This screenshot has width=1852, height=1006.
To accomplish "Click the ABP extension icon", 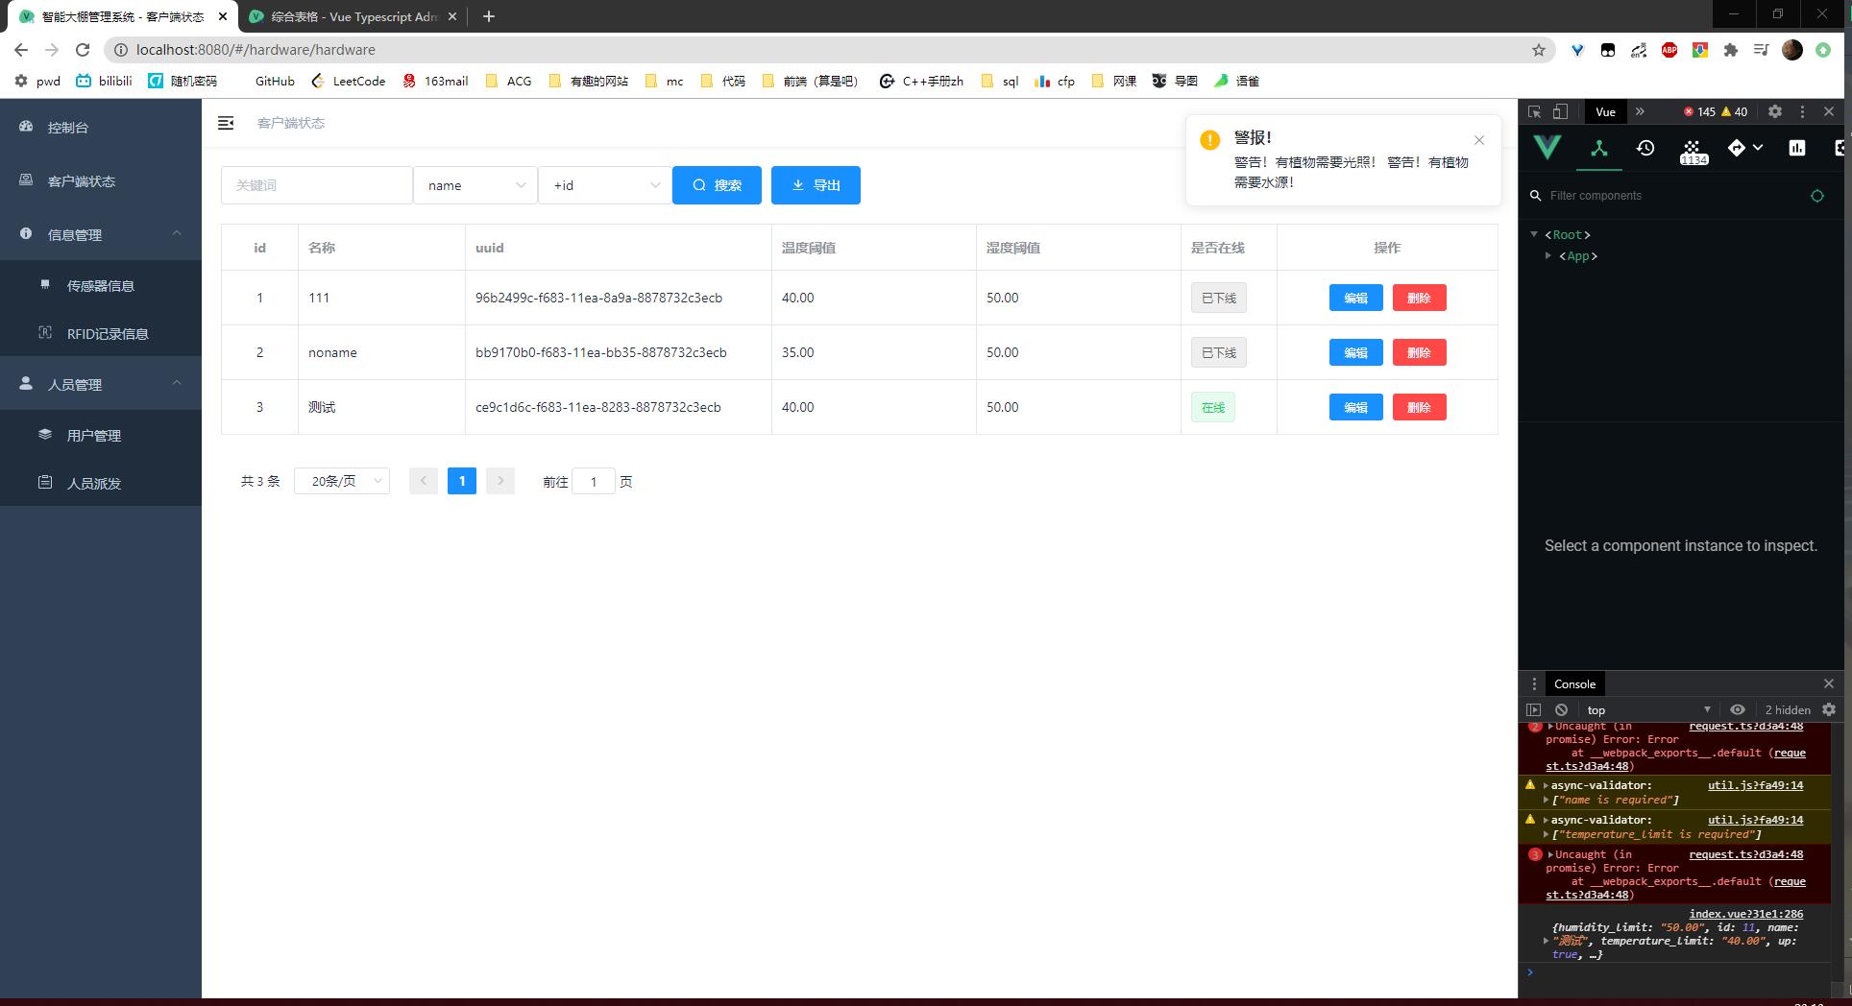I will [1669, 50].
